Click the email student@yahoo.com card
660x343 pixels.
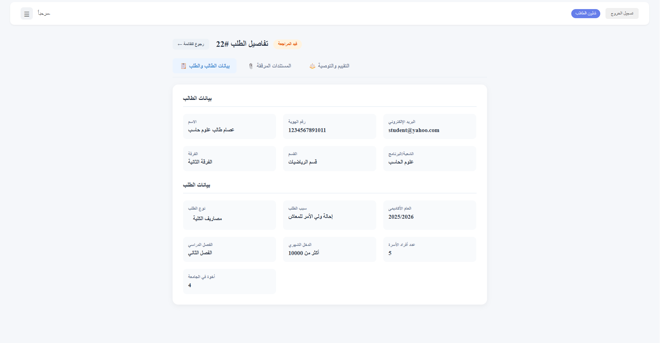pos(429,126)
